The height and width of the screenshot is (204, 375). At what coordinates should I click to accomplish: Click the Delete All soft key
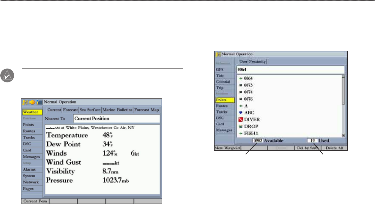point(334,148)
